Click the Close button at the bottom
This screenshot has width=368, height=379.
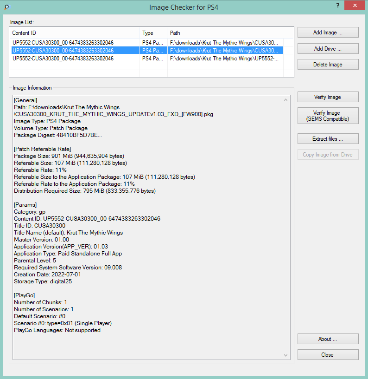point(328,354)
